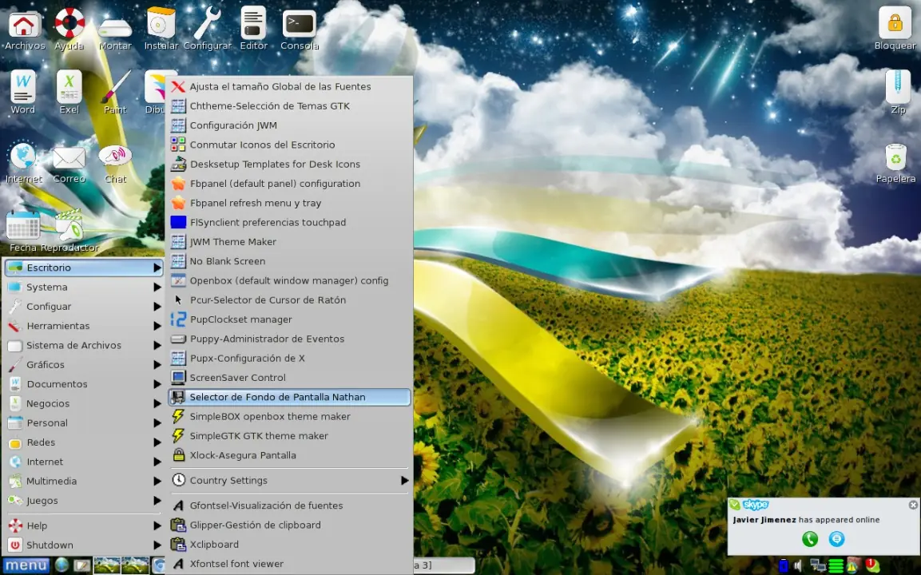Image resolution: width=921 pixels, height=575 pixels.
Task: Close the Skype notification popup
Action: pos(913,505)
